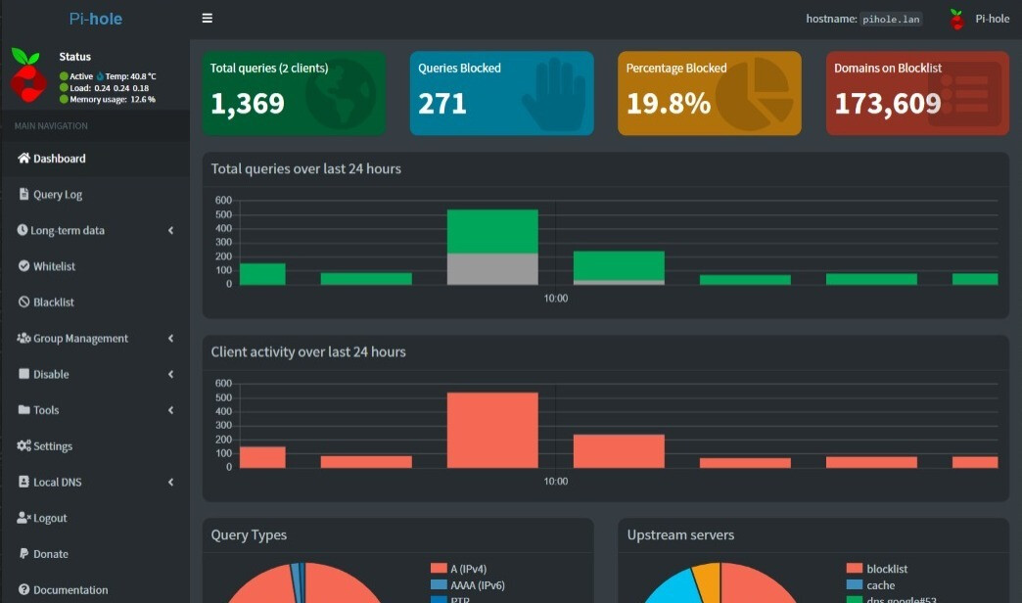
Task: Open the Tools menu item
Action: point(95,409)
